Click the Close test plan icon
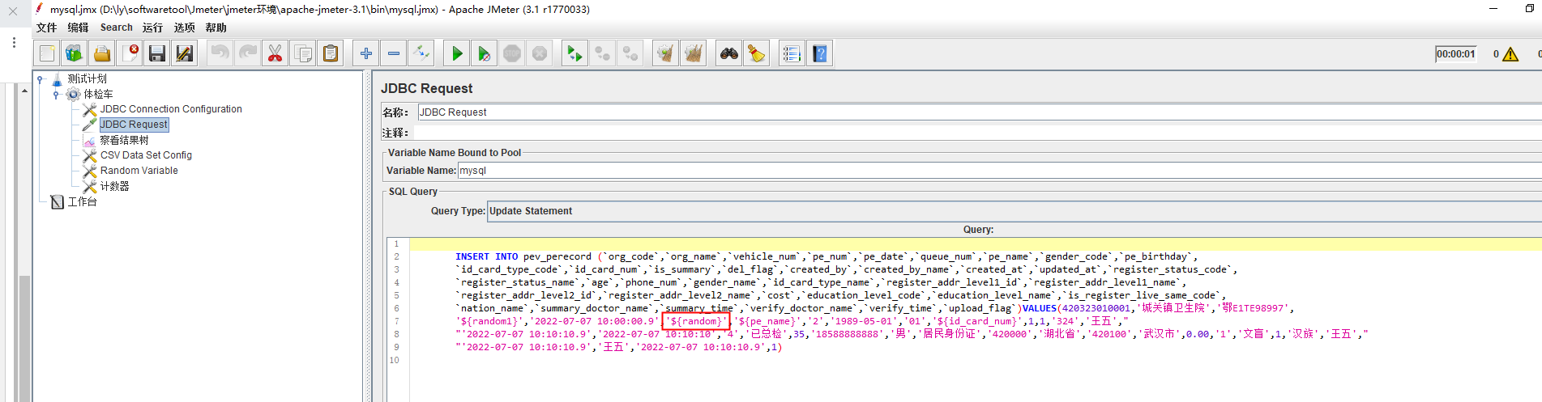Image resolution: width=1542 pixels, height=402 pixels. pos(130,53)
